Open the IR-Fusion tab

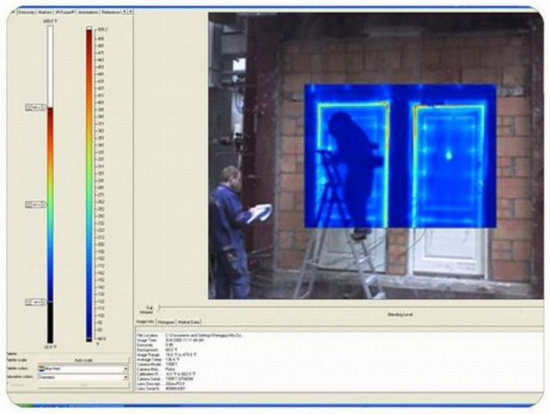(66, 11)
